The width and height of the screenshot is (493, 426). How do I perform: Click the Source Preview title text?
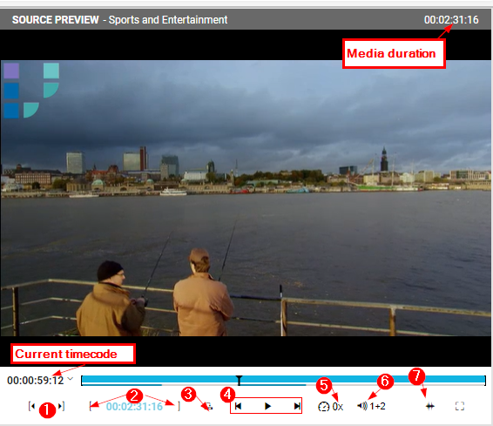(x=56, y=20)
